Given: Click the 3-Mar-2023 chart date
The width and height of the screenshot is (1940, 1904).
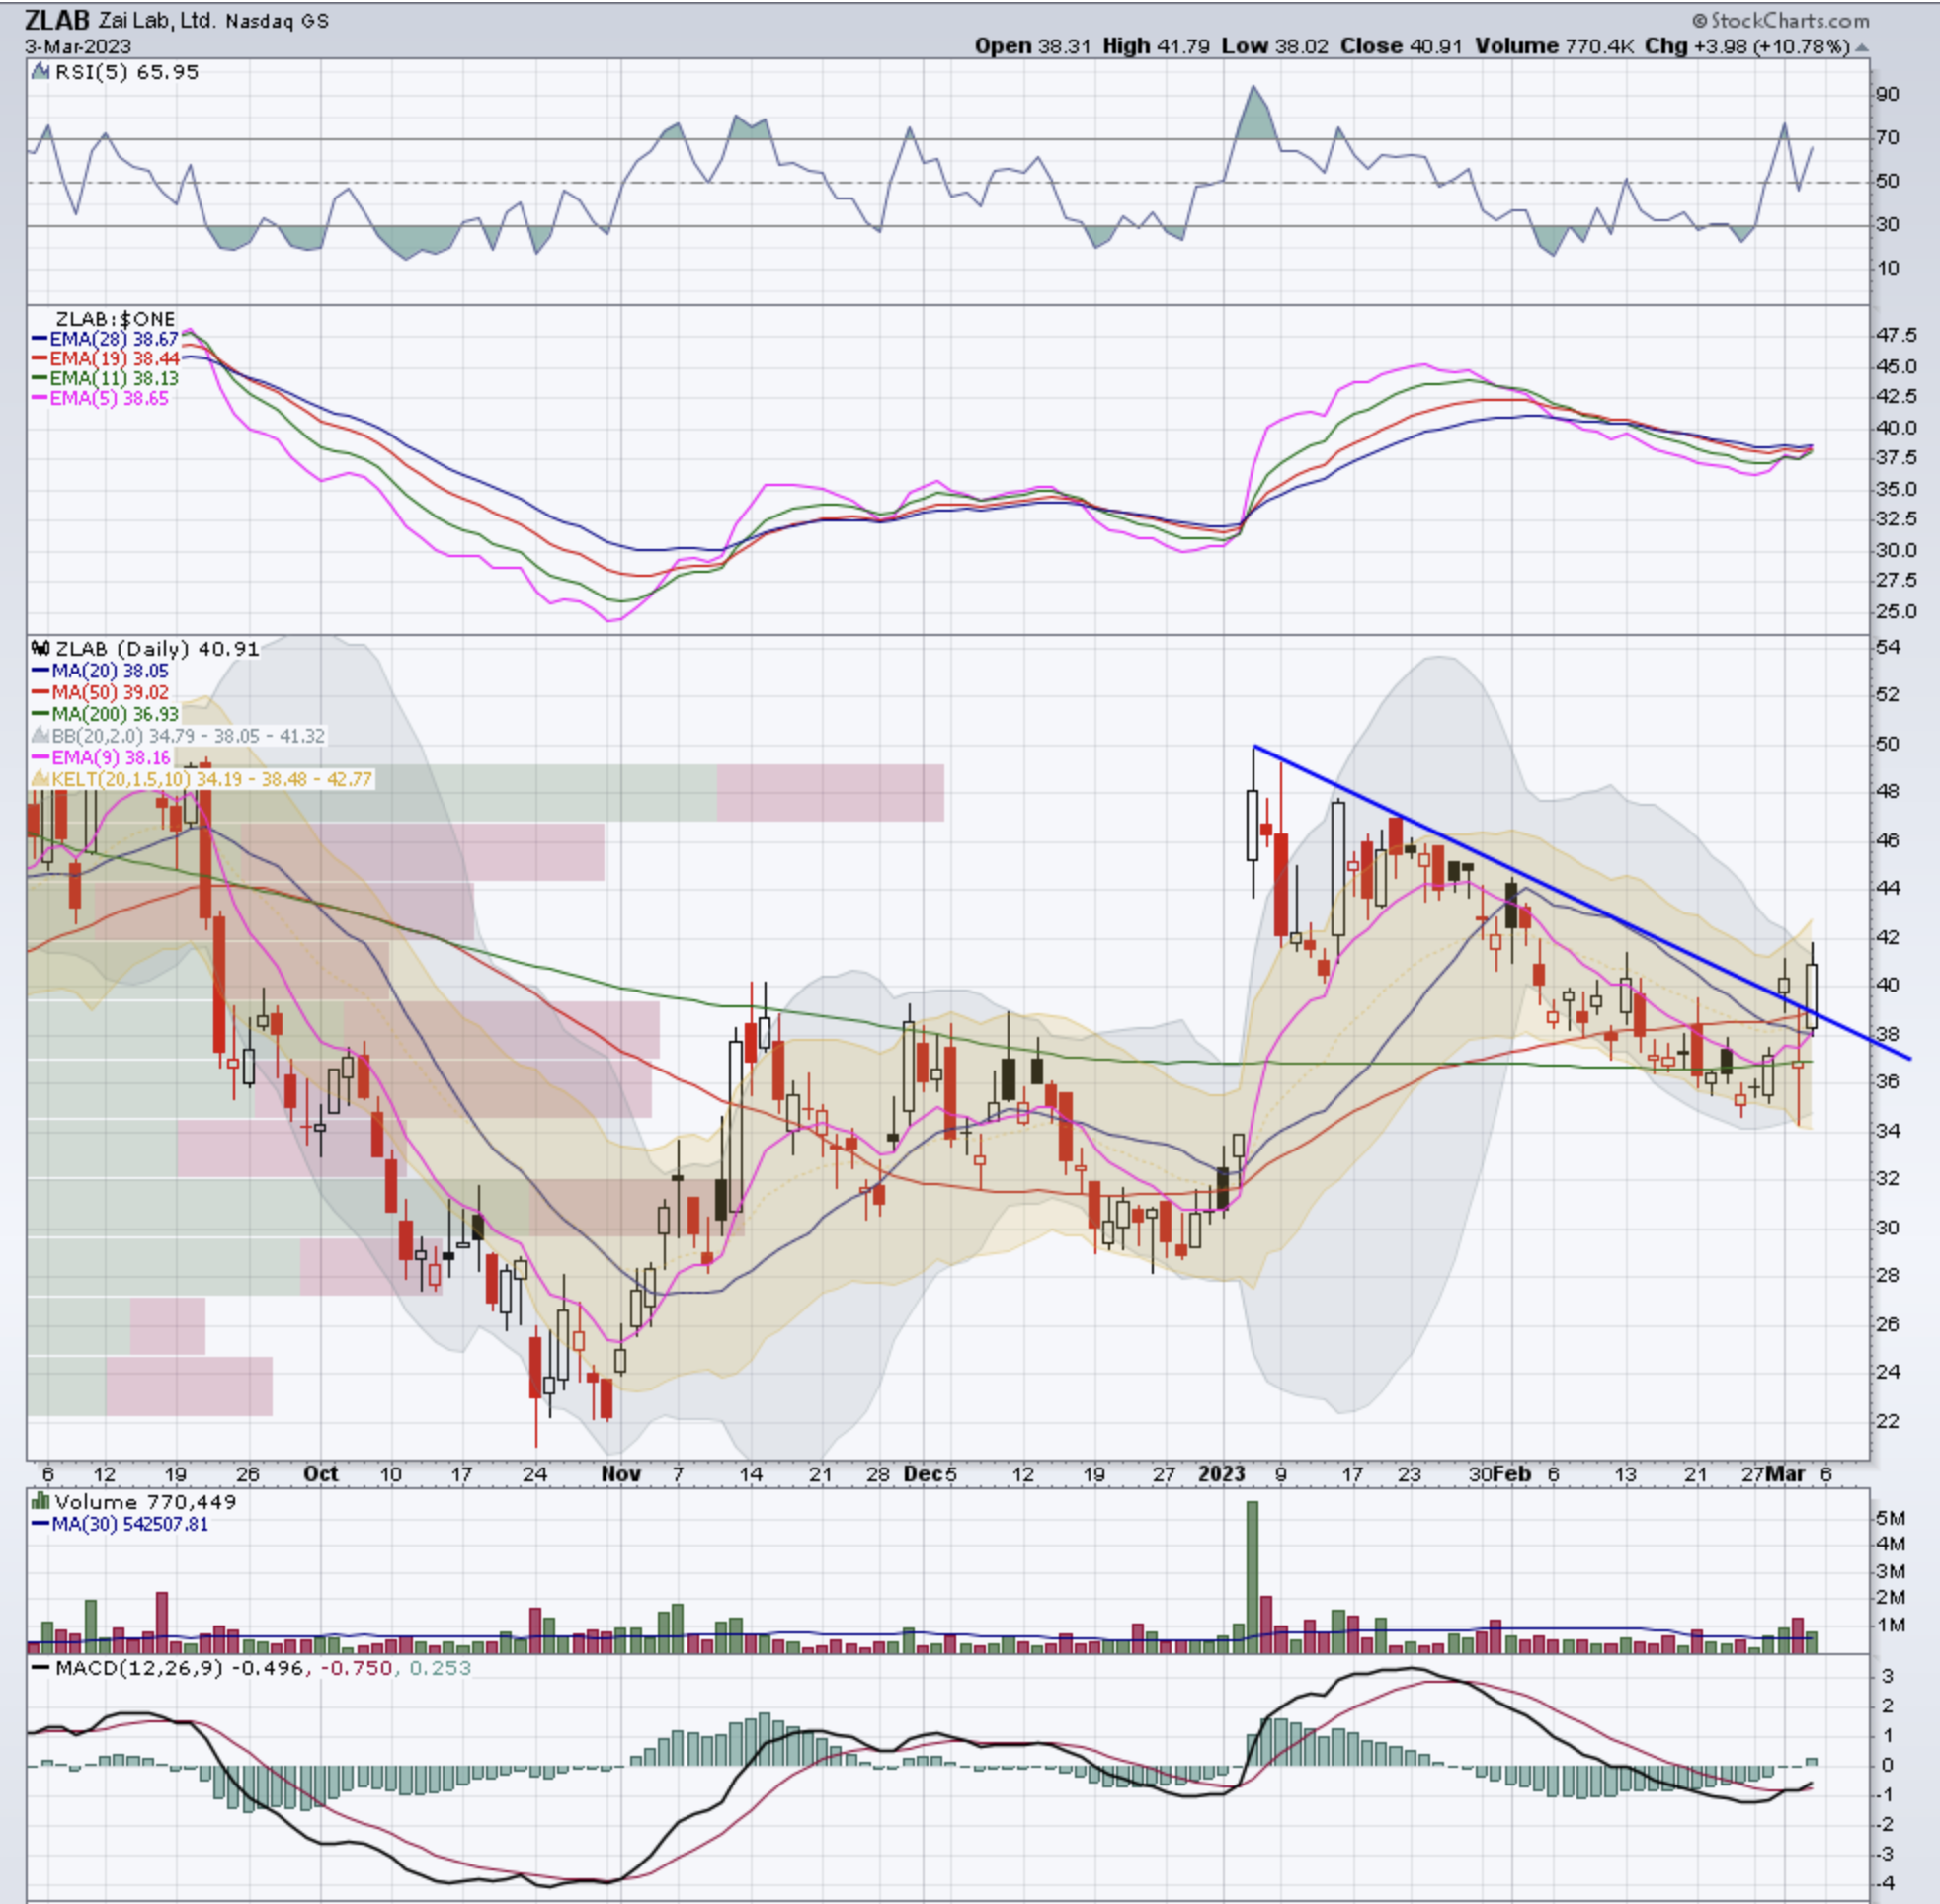Looking at the screenshot, I should point(78,47).
